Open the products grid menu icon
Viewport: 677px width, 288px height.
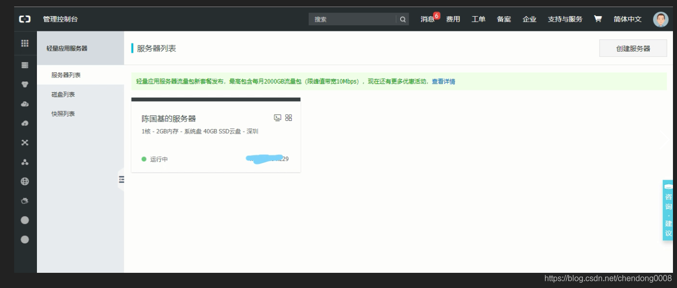[x=24, y=44]
